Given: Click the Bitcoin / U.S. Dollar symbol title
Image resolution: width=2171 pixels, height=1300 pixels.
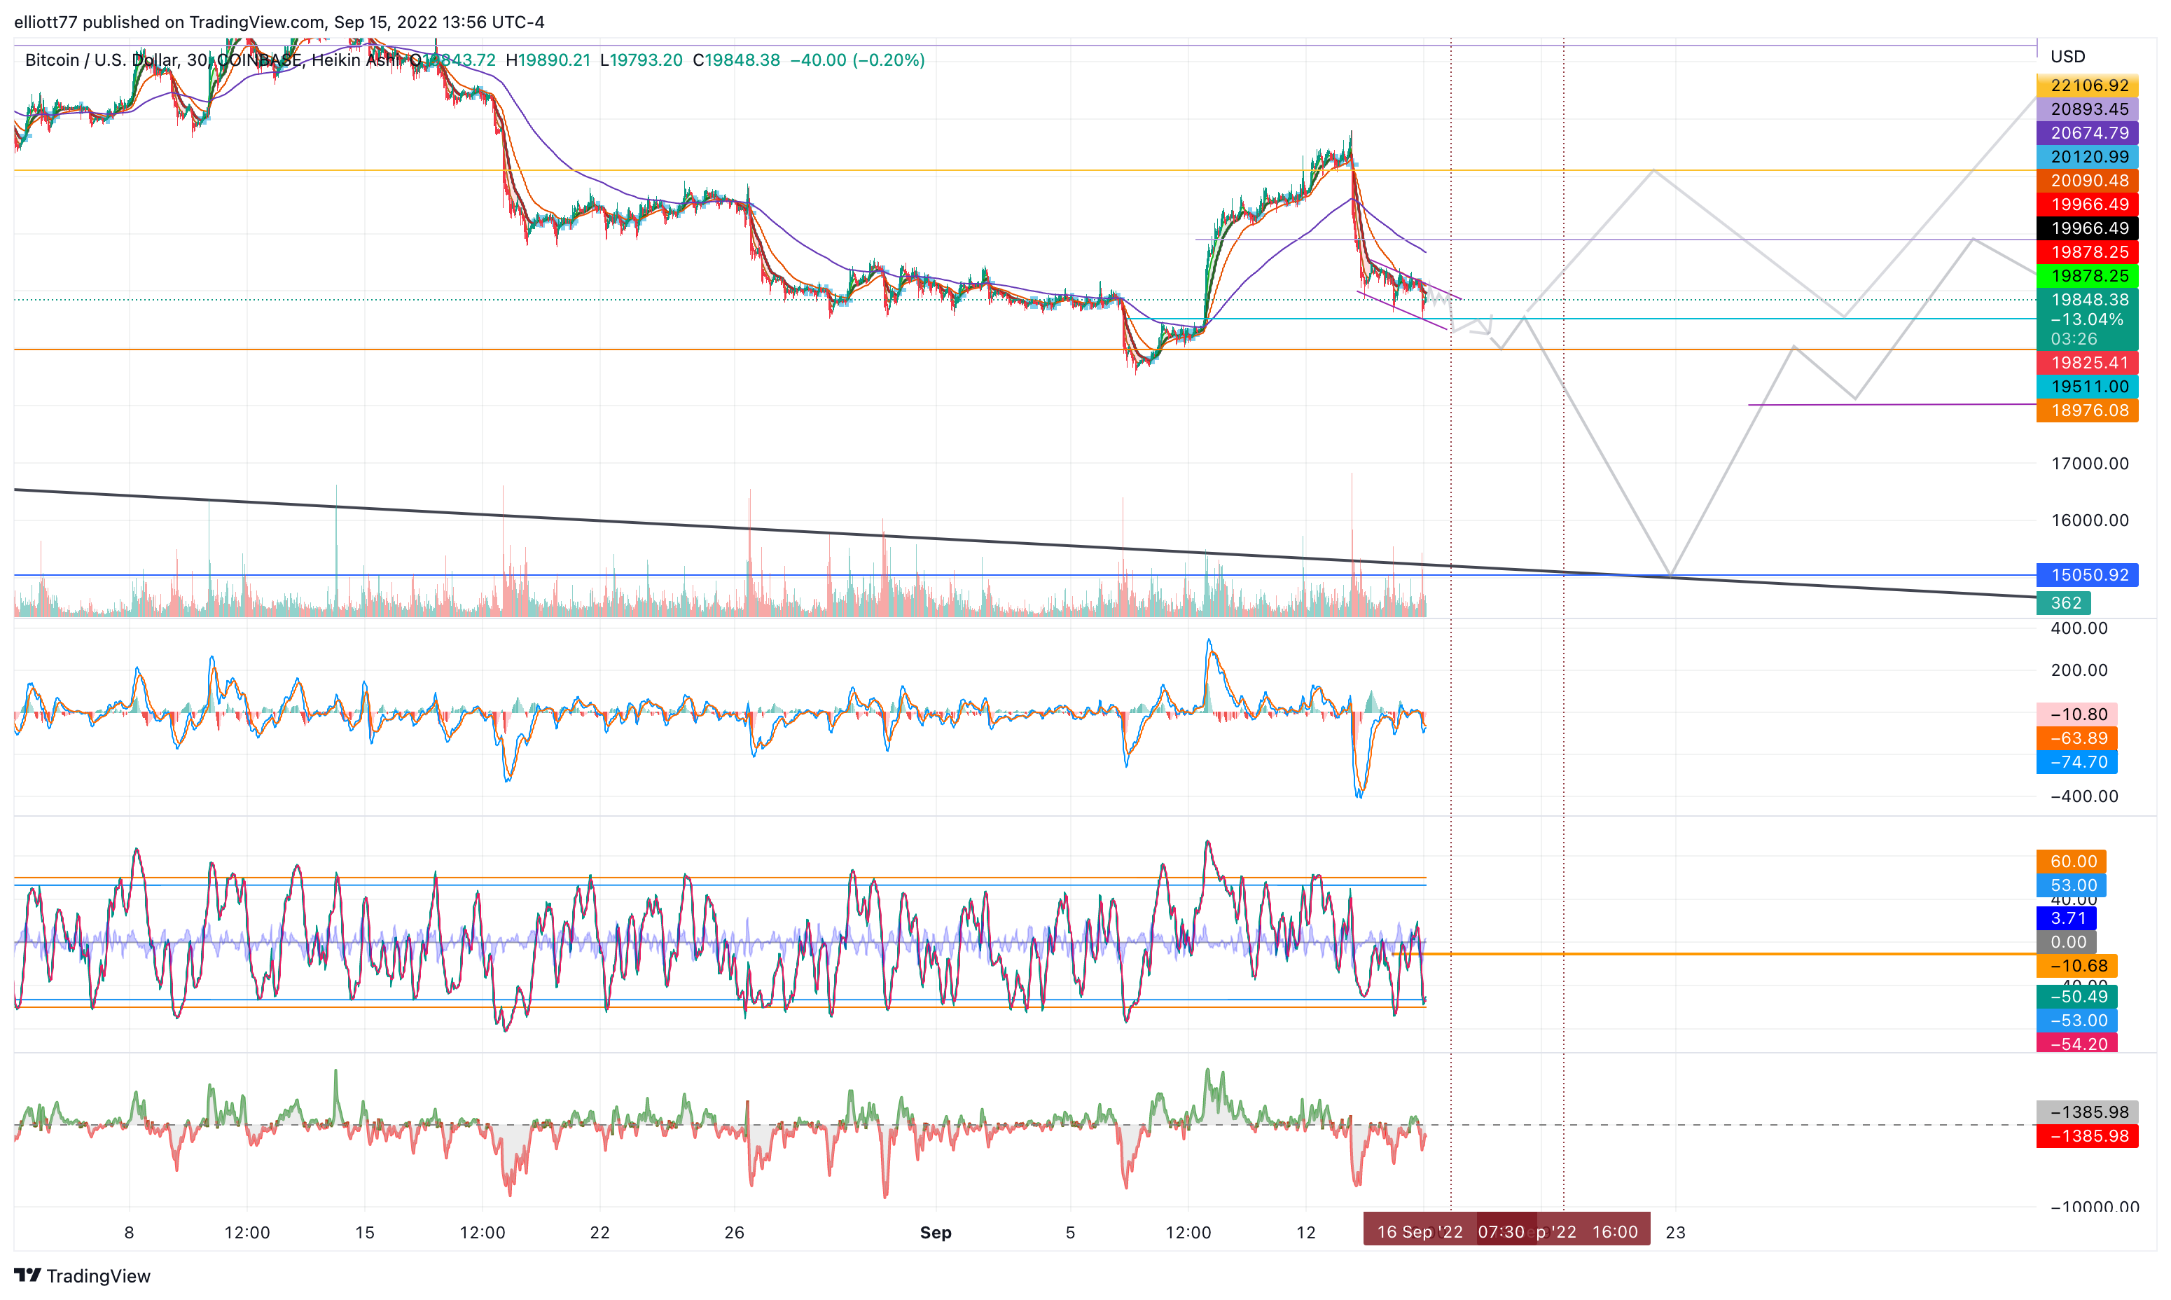Looking at the screenshot, I should (x=102, y=60).
